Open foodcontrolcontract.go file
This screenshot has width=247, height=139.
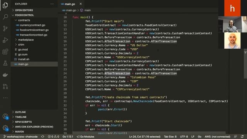[34, 30]
